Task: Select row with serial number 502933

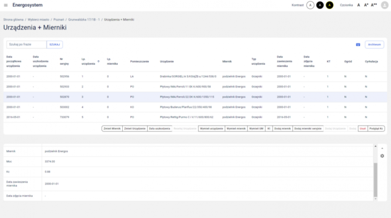Action: (x=195, y=87)
